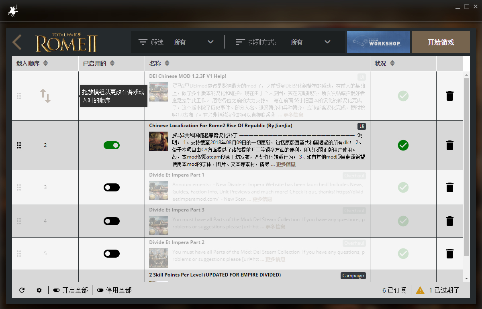The image size is (482, 309).
Task: Click load order number 2
Action: click(45, 145)
